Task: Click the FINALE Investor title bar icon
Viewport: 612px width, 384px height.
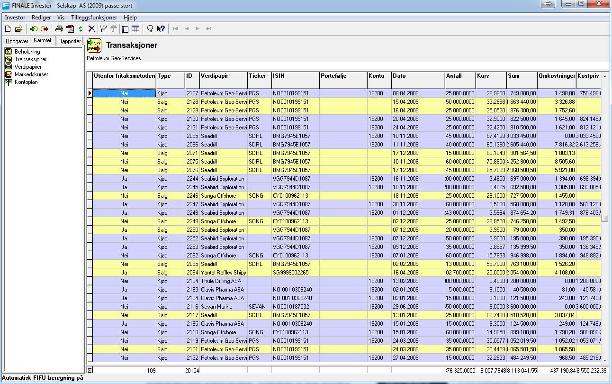Action: [x=6, y=6]
